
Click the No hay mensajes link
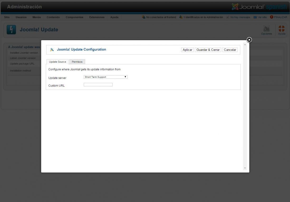[240, 17]
